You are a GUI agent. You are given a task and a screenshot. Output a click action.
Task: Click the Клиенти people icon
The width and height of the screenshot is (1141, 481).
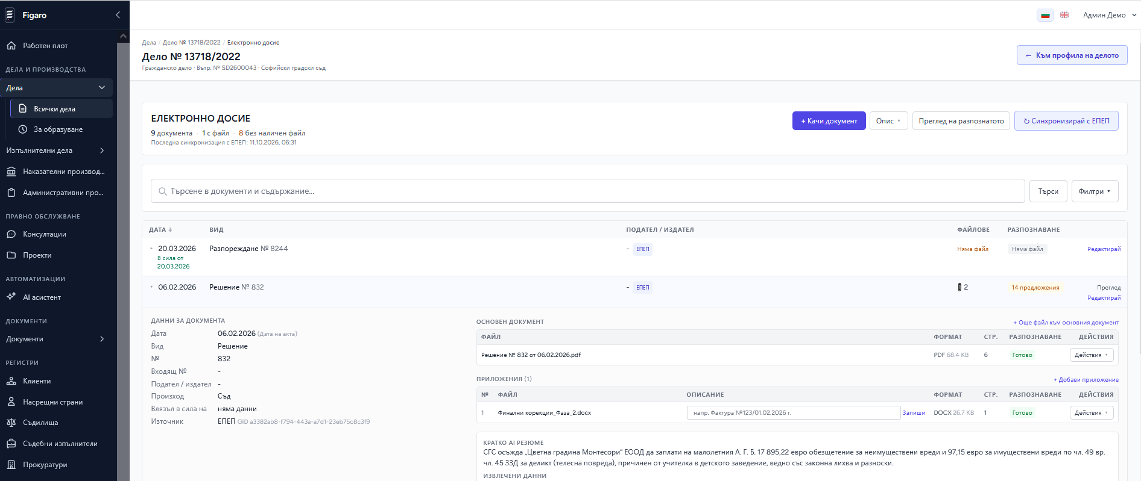point(11,381)
